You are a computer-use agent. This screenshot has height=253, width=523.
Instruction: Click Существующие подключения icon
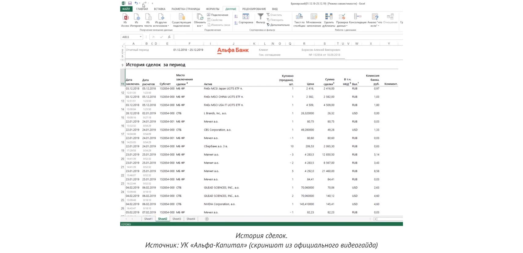[x=181, y=17]
